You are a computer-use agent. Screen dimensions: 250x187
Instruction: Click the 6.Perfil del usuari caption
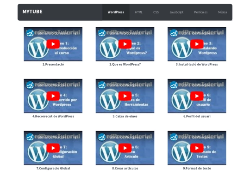(x=197, y=116)
